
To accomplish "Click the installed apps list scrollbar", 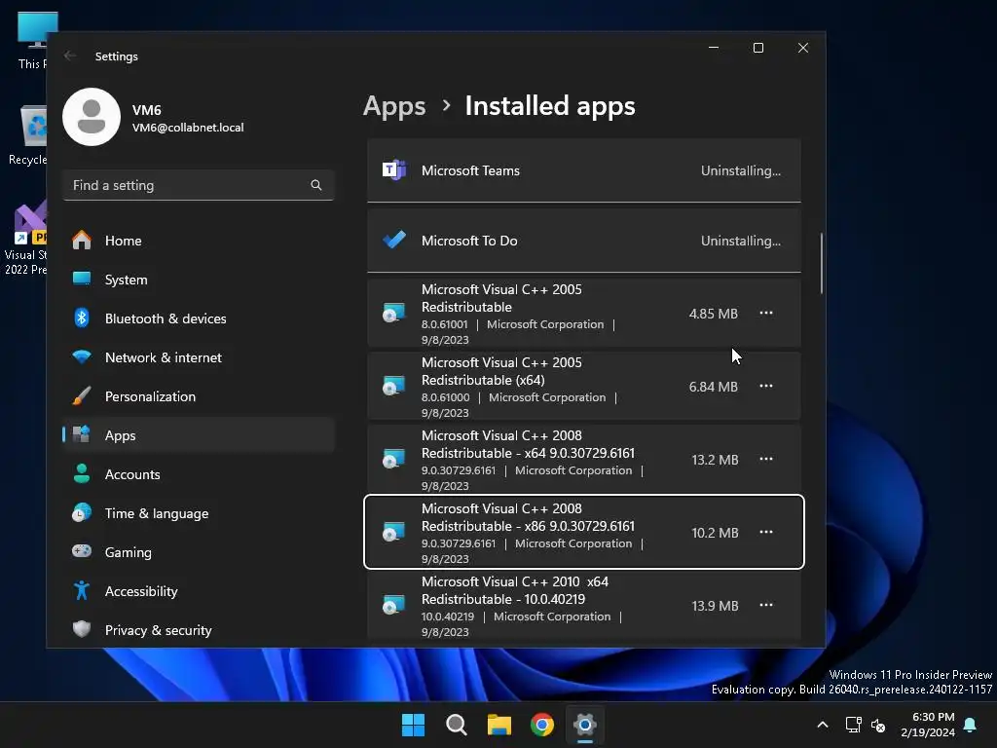I will pos(822,263).
